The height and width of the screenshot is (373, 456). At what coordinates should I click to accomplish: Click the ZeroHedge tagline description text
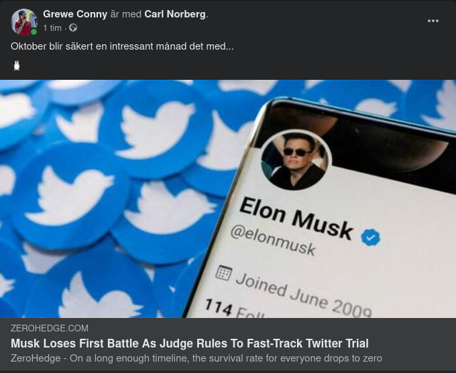pos(196,358)
